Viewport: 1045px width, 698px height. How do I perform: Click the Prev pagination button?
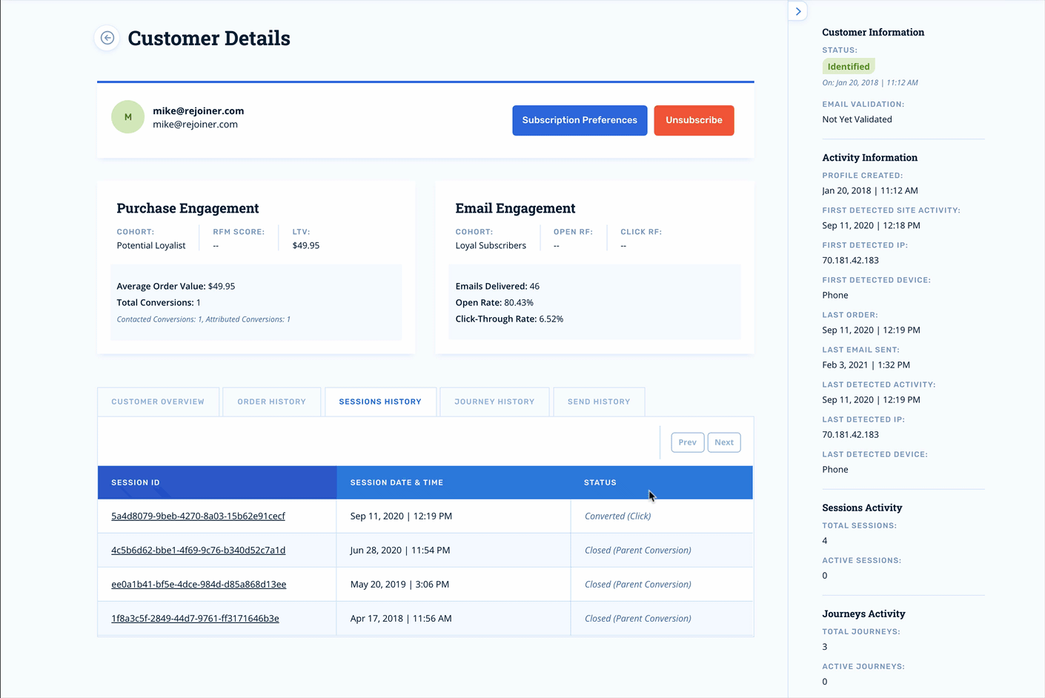click(688, 442)
